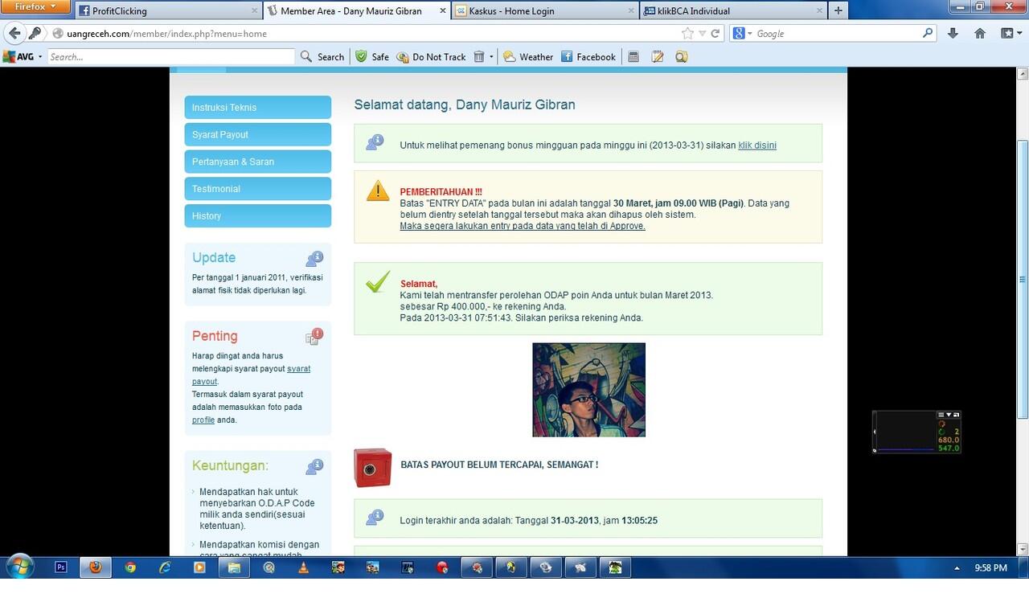Click the magnifier in the Google search box
Screen dimensions: 1029x602
click(x=929, y=34)
